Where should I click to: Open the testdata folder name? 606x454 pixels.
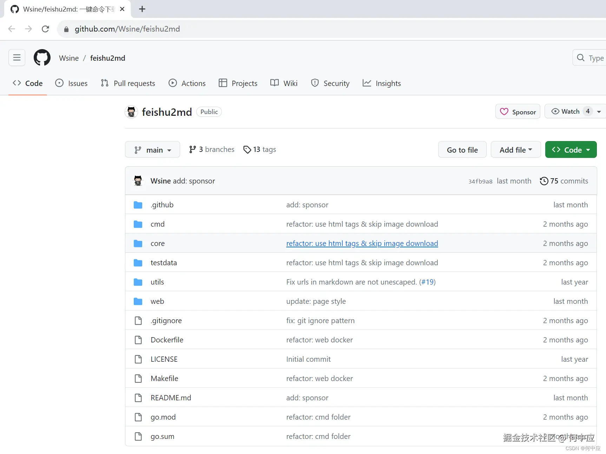point(164,263)
